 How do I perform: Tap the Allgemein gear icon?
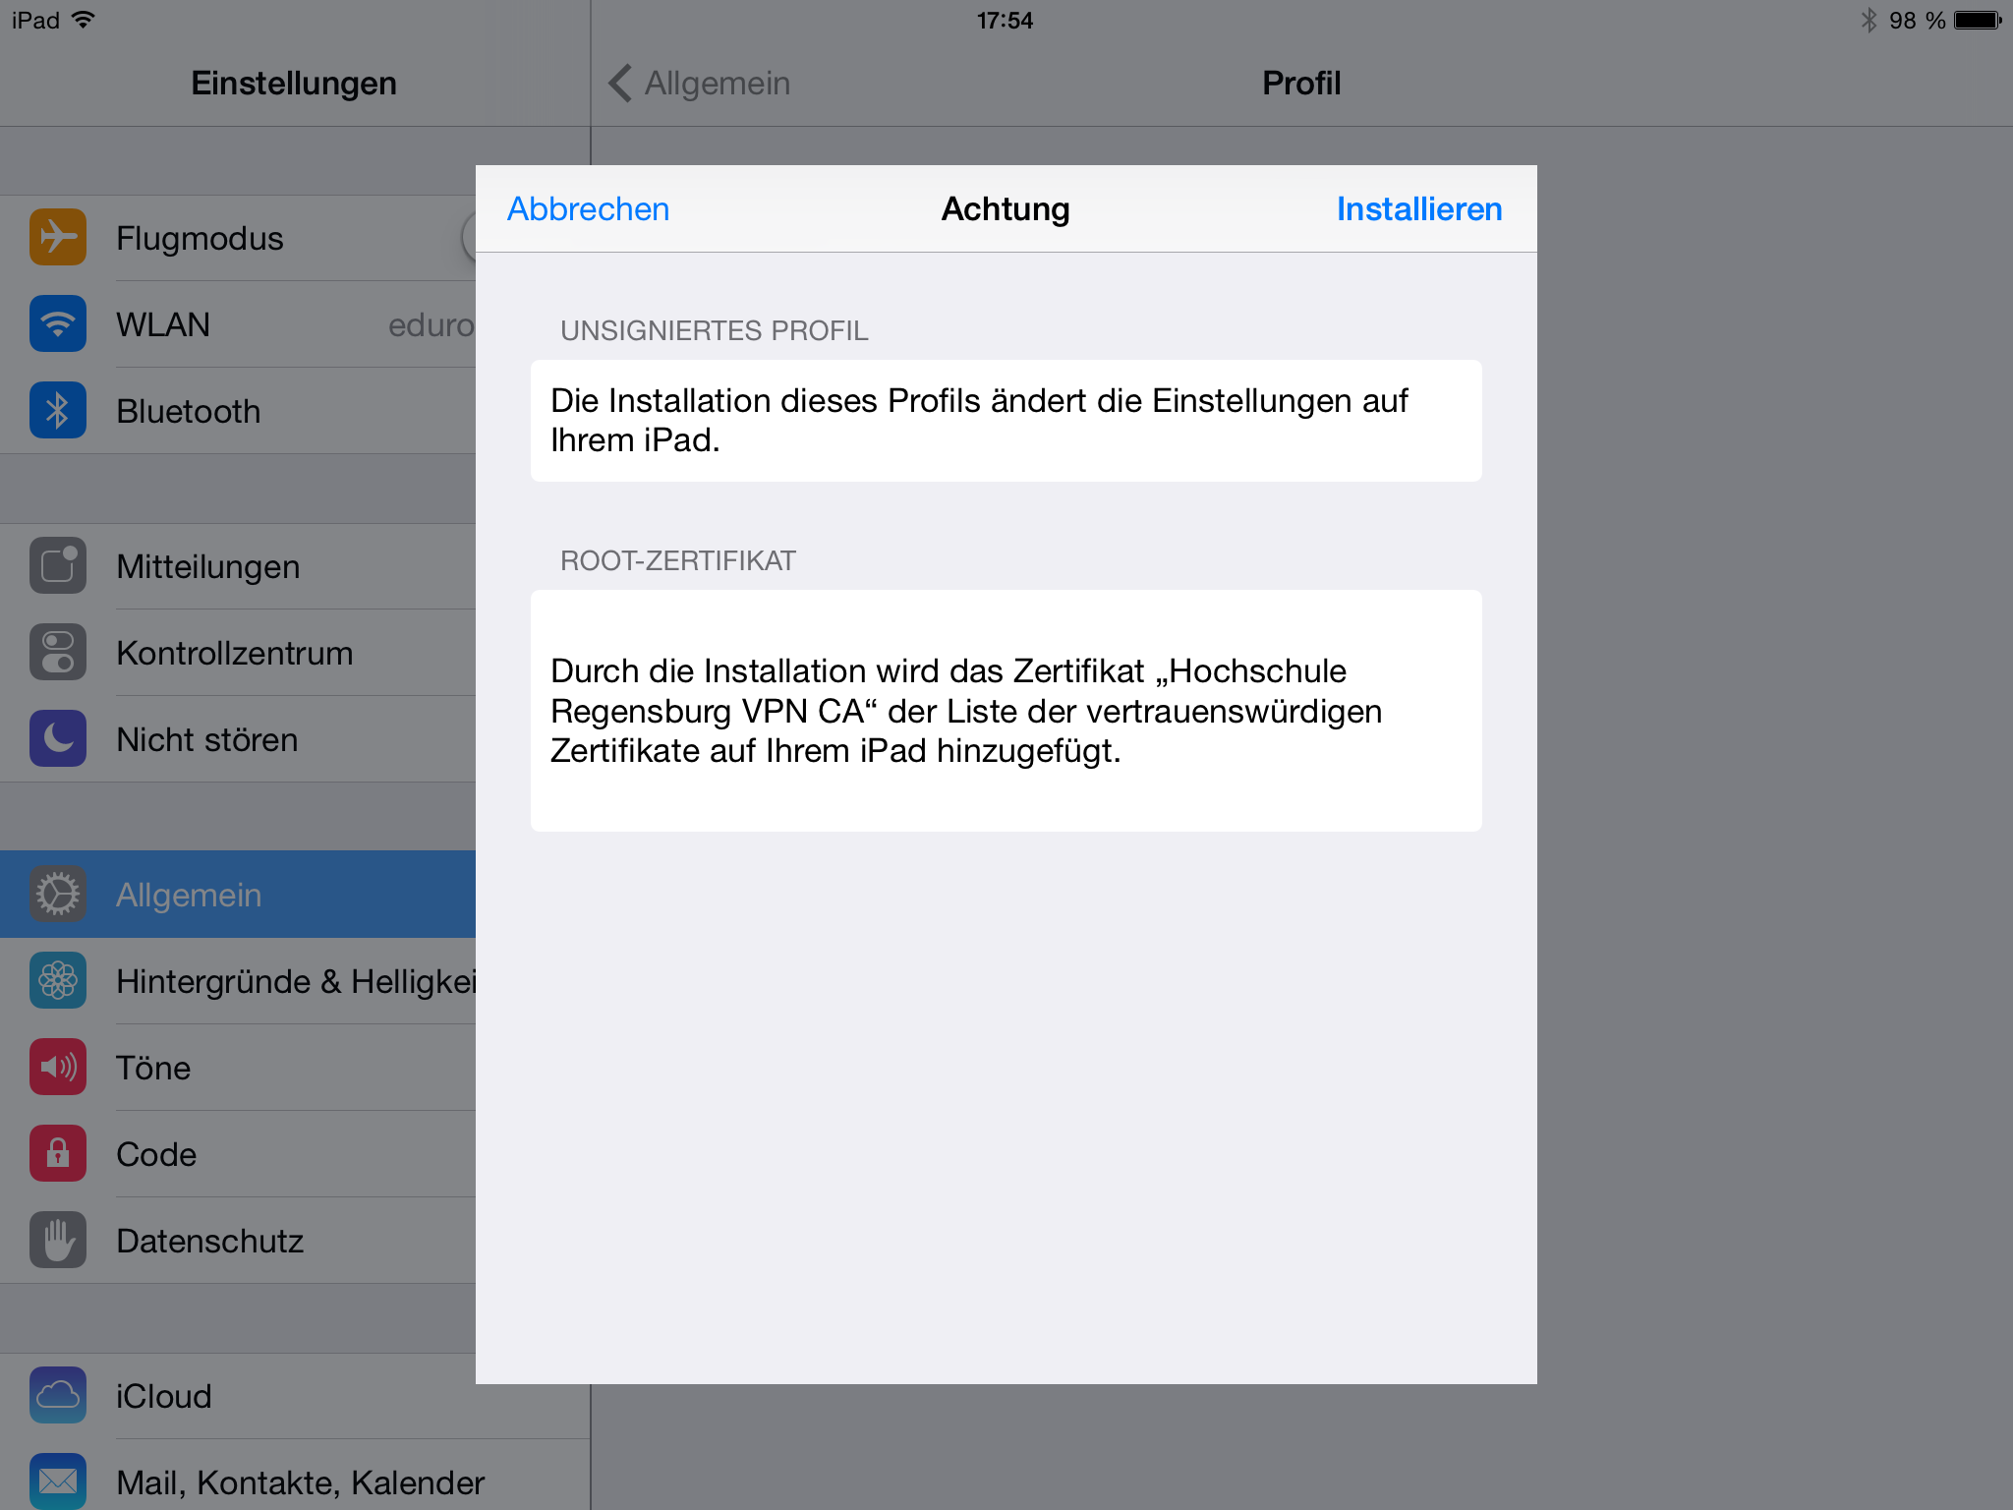58,894
